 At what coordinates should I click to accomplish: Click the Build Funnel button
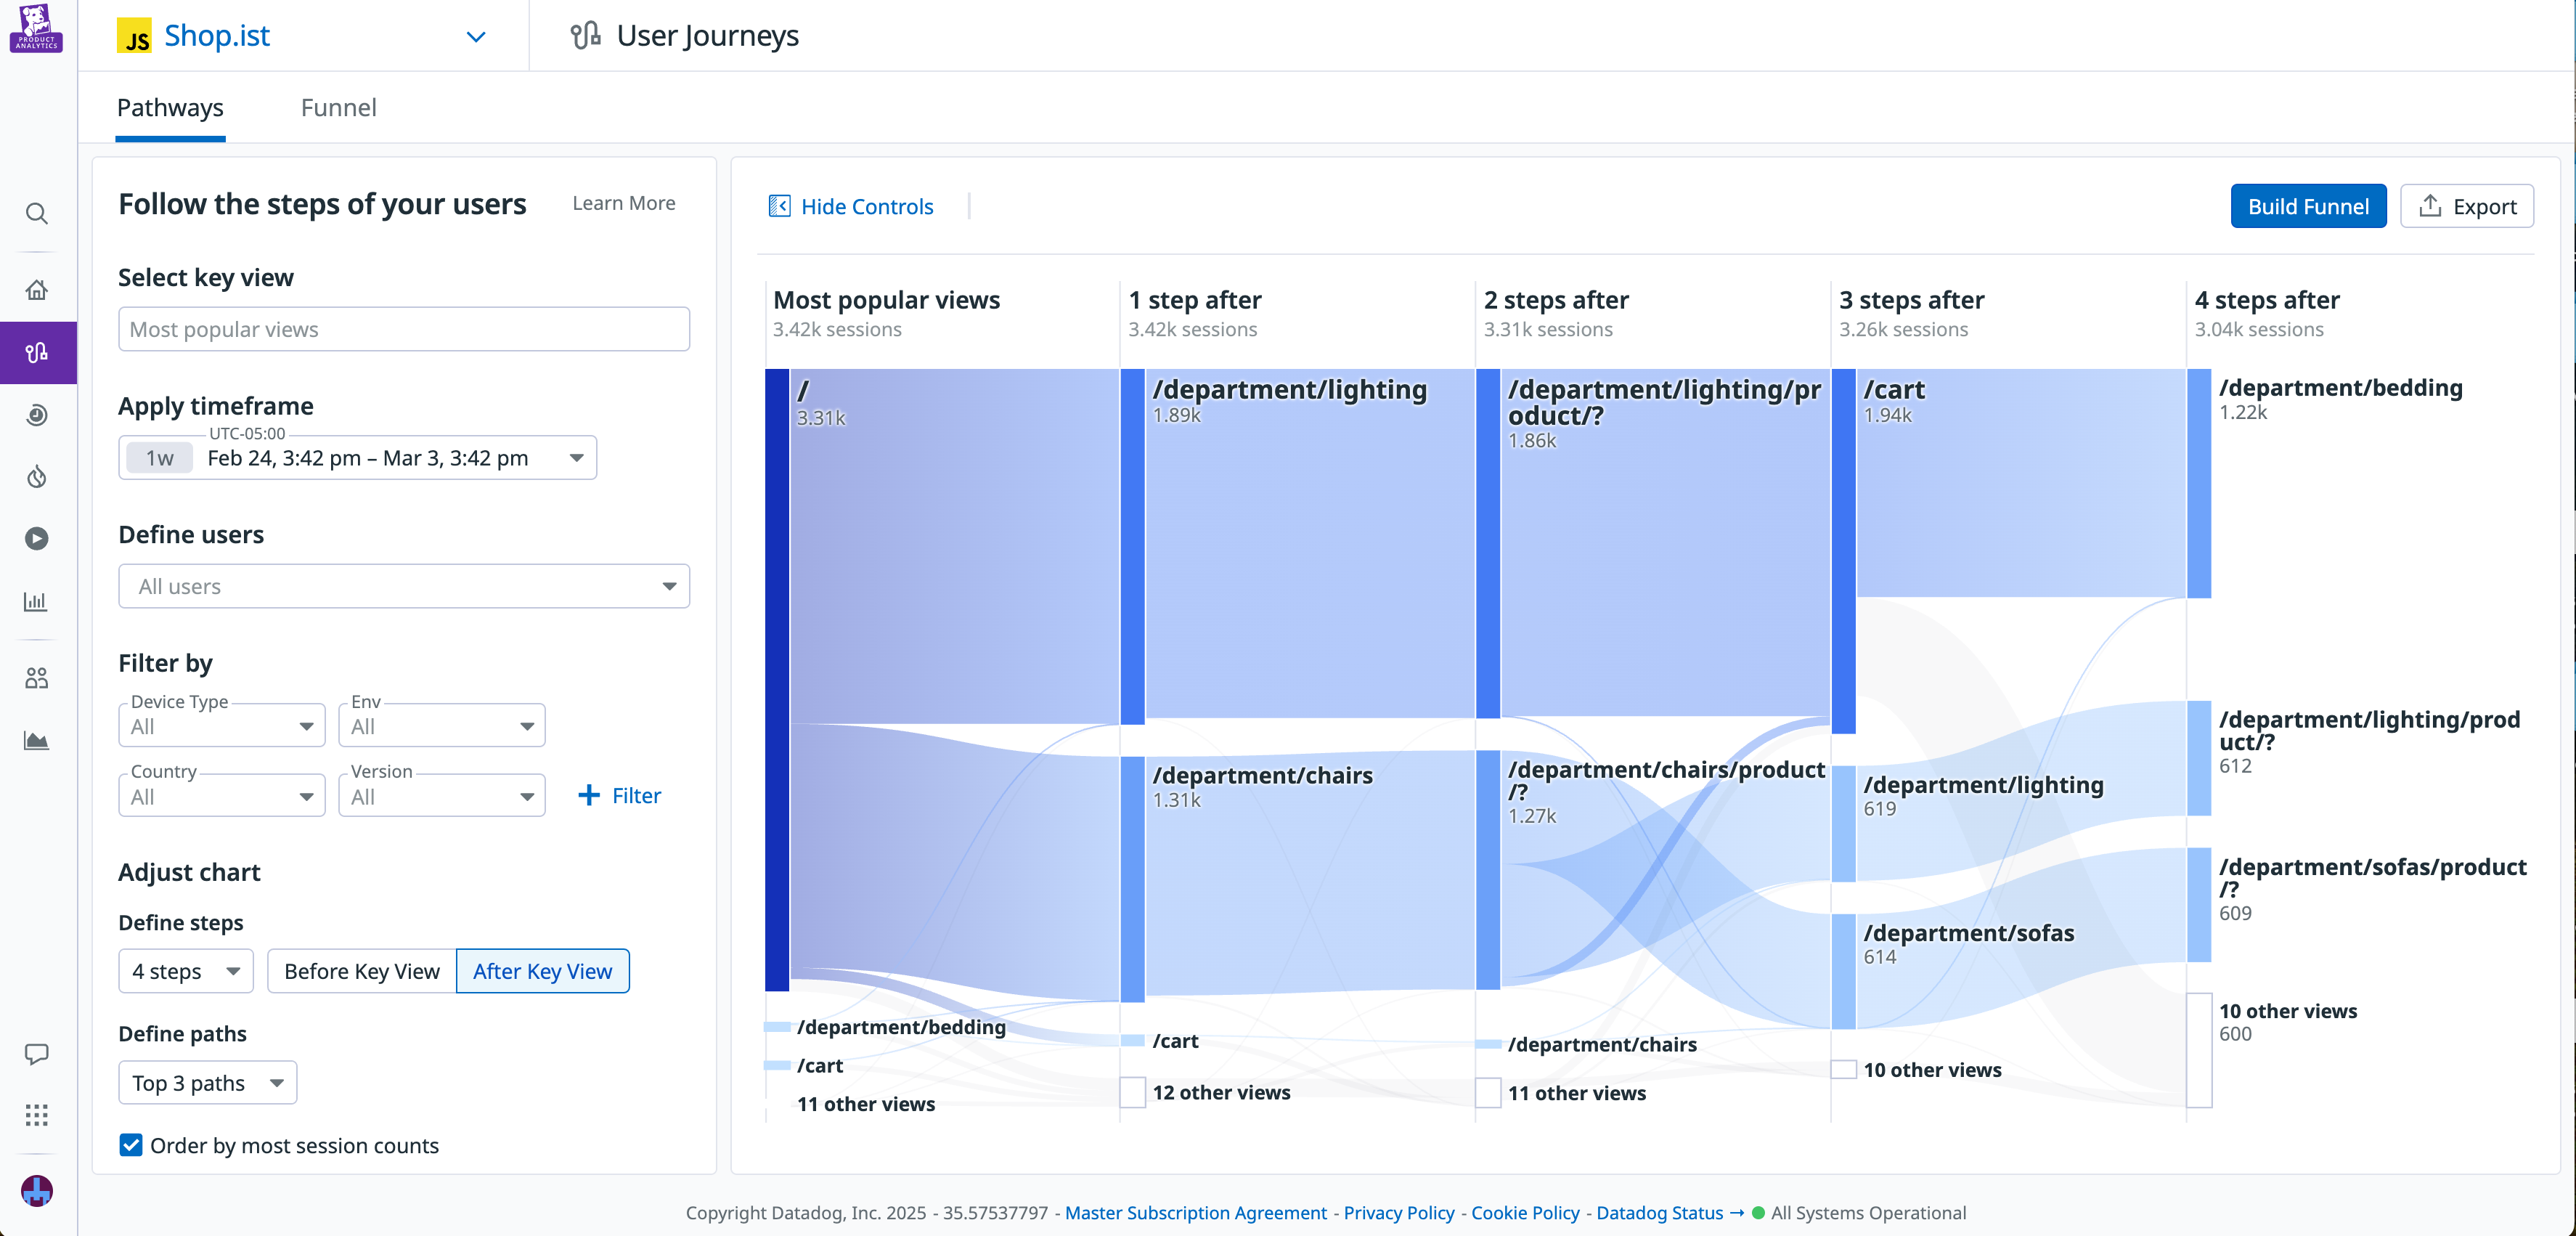pos(2308,206)
